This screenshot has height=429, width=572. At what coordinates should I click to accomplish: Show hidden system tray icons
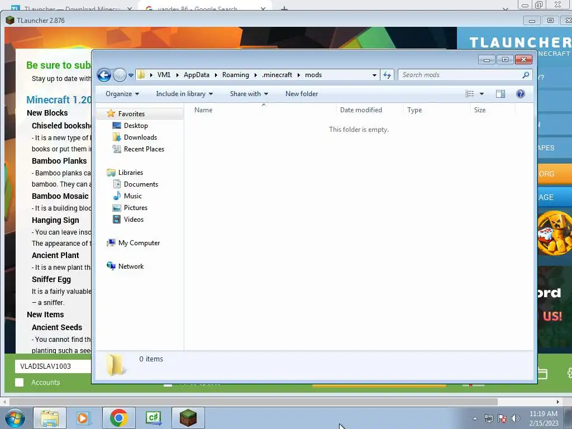(x=475, y=418)
